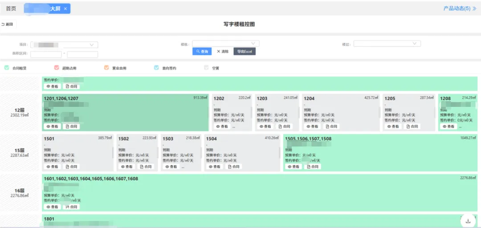Image resolution: width=481 pixels, height=228 pixels.
Task: Open contract for room 1505,1506,1507,1508
Action: click(313, 167)
